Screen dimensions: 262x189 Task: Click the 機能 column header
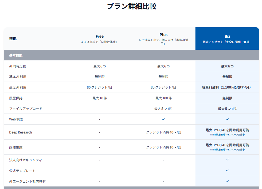click(13, 39)
